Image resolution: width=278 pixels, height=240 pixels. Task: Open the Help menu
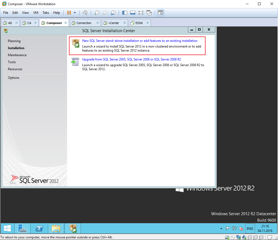point(57,13)
